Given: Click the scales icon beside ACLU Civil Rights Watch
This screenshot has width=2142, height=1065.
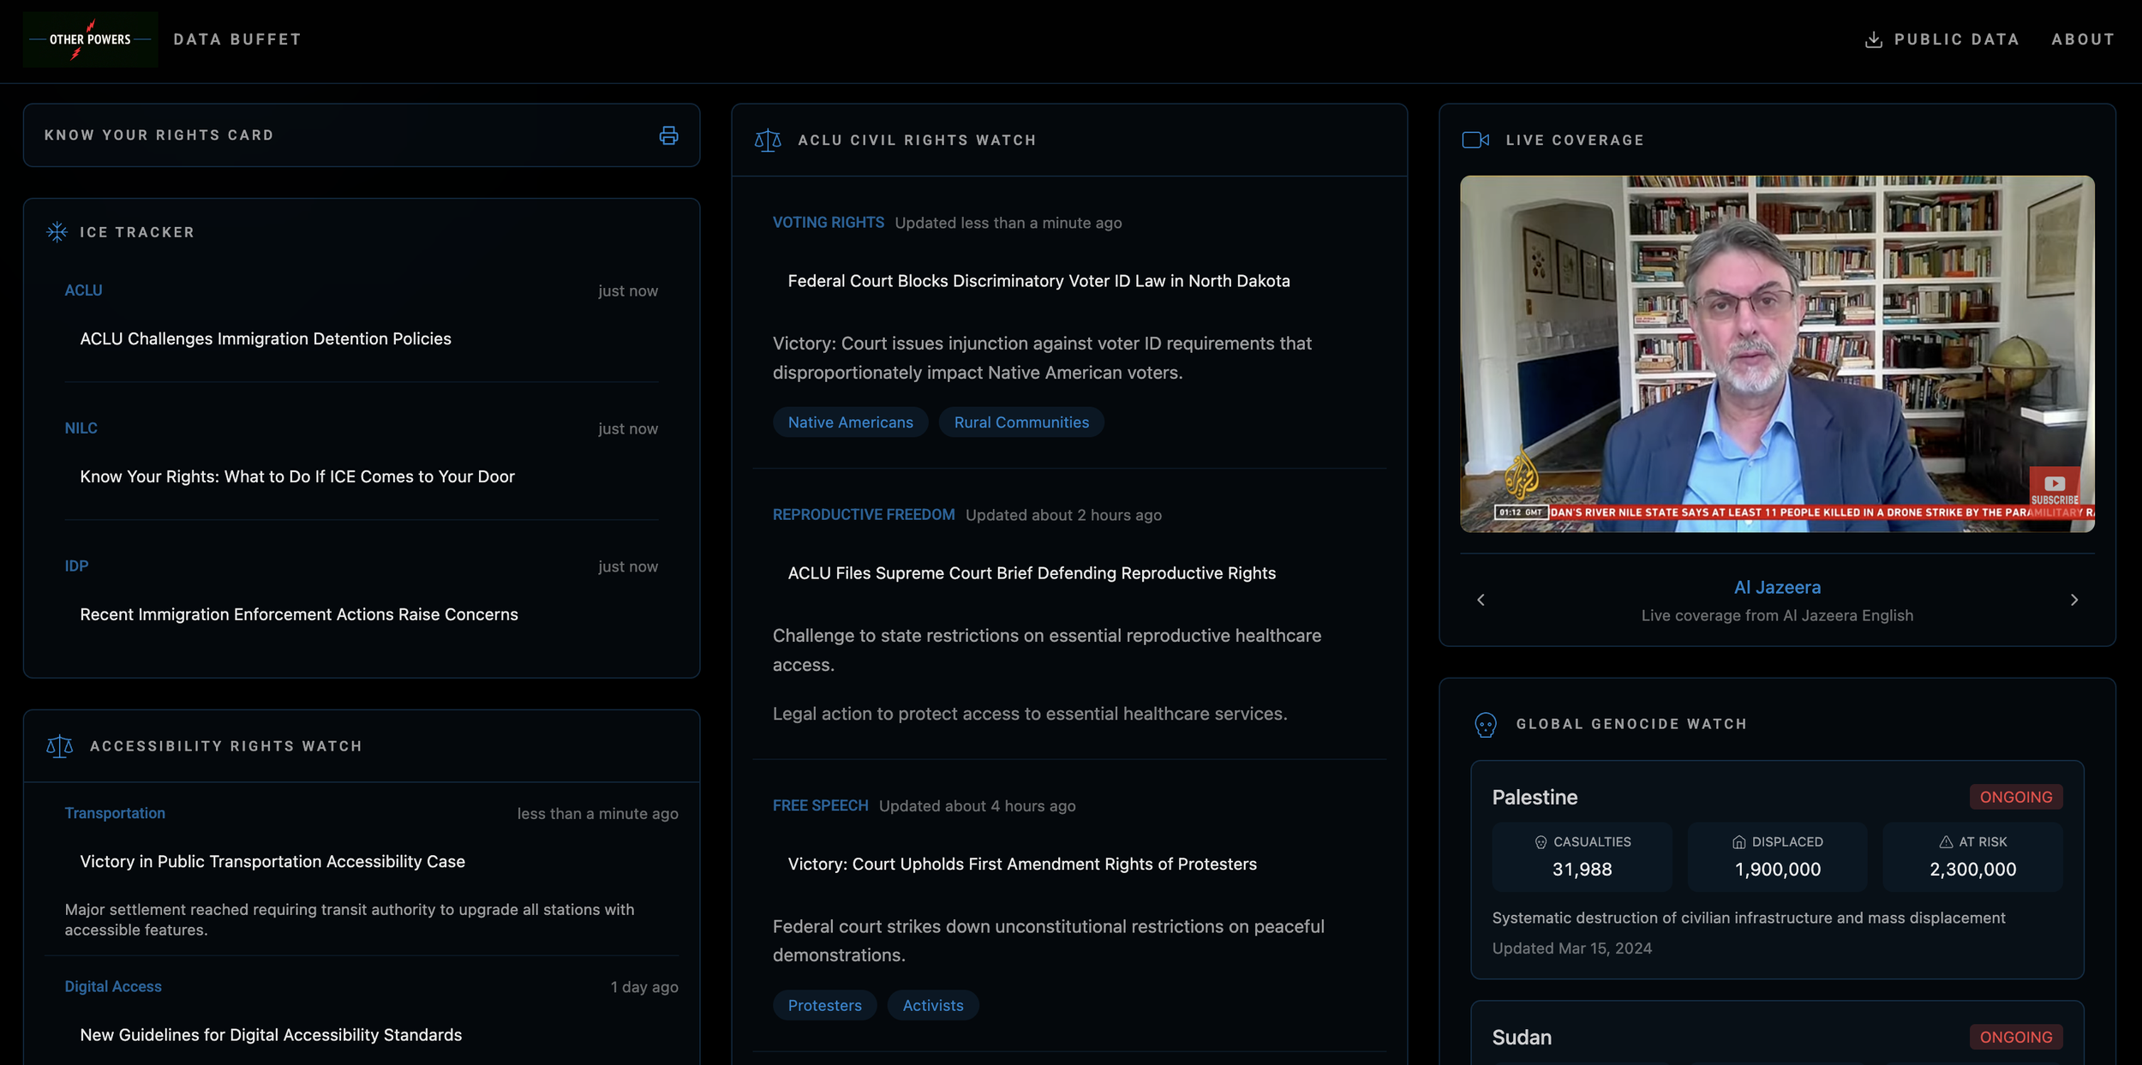Looking at the screenshot, I should tap(767, 140).
